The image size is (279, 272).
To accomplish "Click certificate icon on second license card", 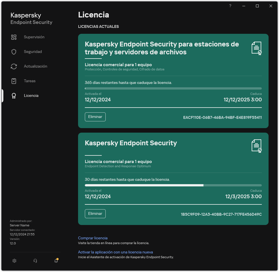I will click(256, 146).
